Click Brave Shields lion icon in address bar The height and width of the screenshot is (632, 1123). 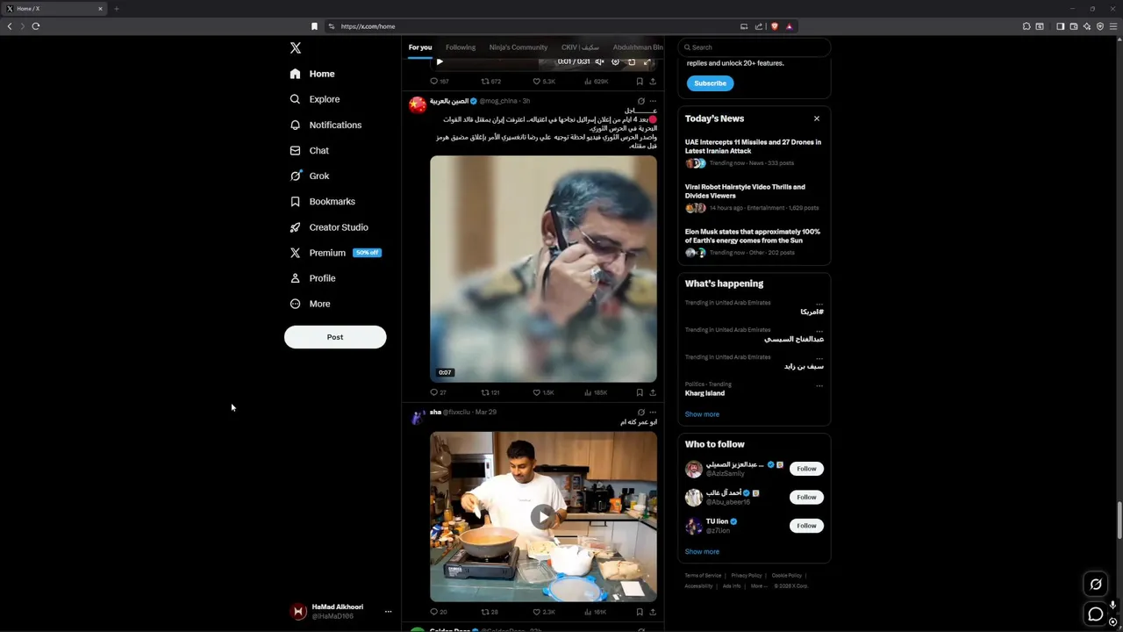[774, 26]
